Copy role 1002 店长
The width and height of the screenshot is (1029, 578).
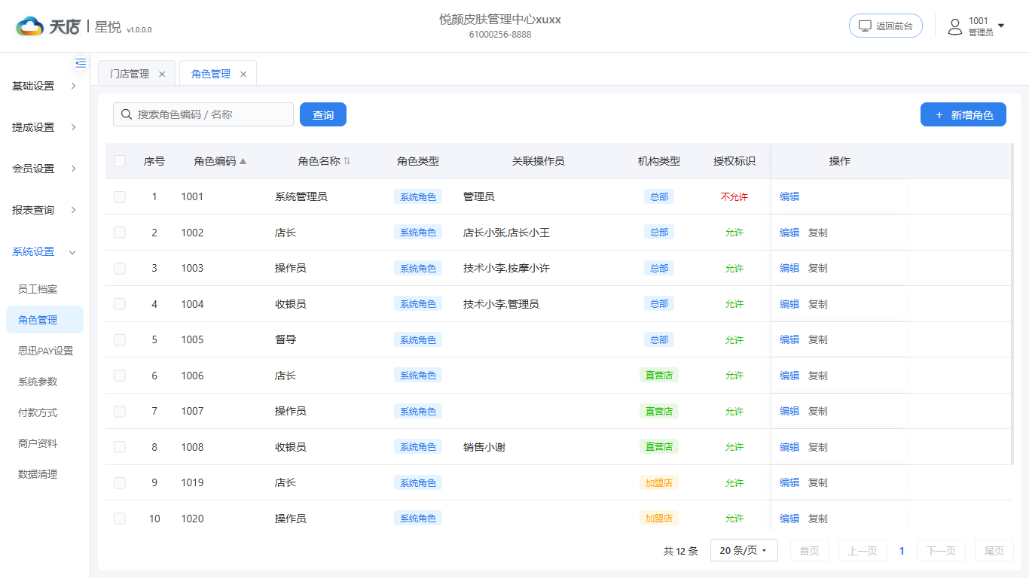point(817,233)
